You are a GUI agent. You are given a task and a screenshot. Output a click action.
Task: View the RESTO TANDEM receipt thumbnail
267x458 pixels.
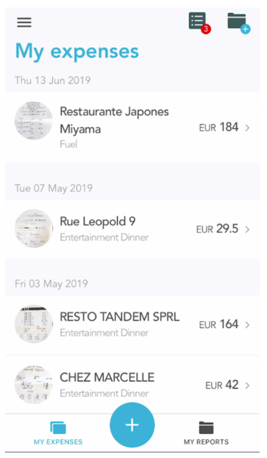coord(34,324)
